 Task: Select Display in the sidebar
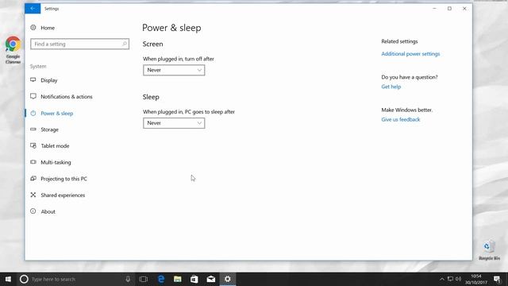[x=49, y=80]
